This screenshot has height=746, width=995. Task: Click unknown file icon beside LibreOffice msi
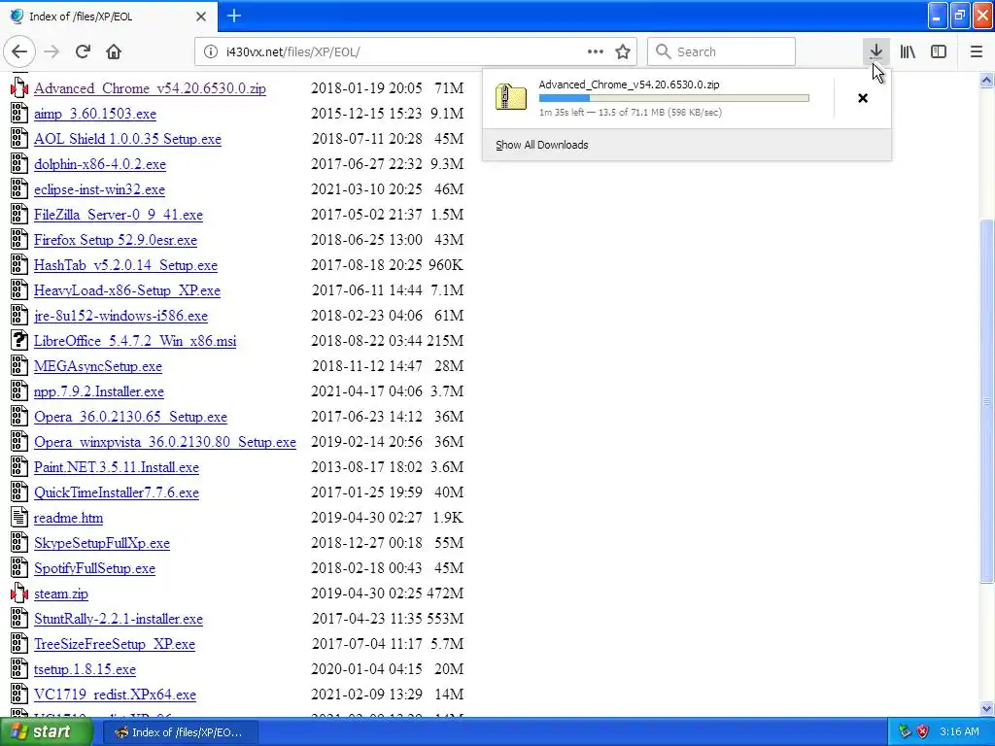tap(19, 340)
